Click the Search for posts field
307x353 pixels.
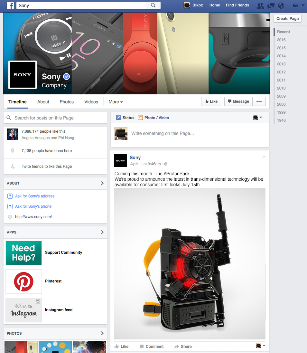point(55,118)
